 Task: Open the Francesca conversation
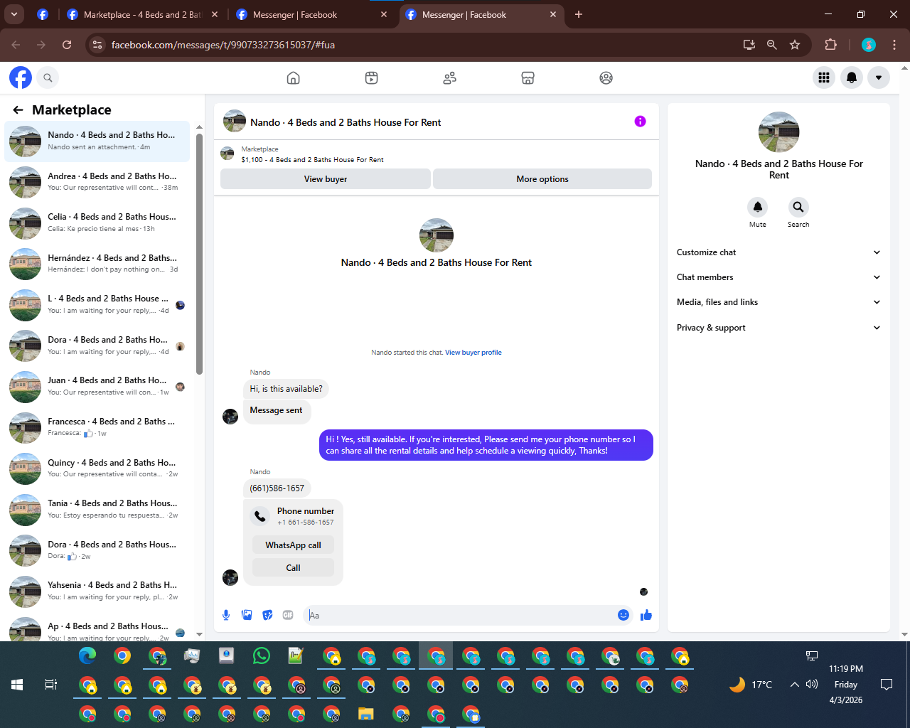click(97, 428)
